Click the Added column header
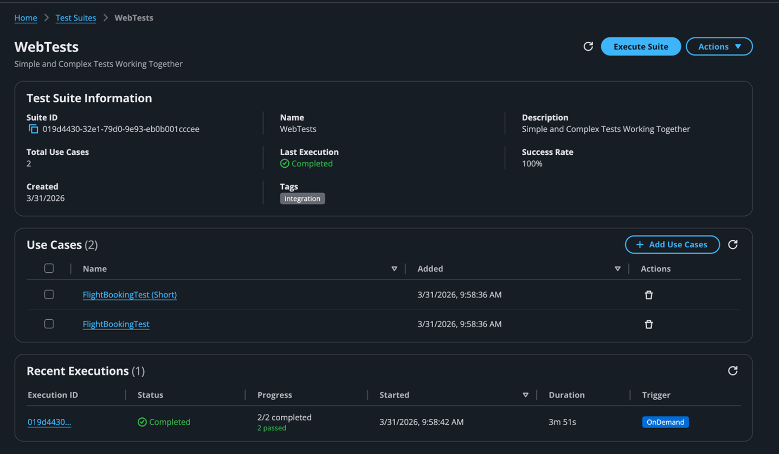Viewport: 779px width, 454px height. [x=430, y=268]
